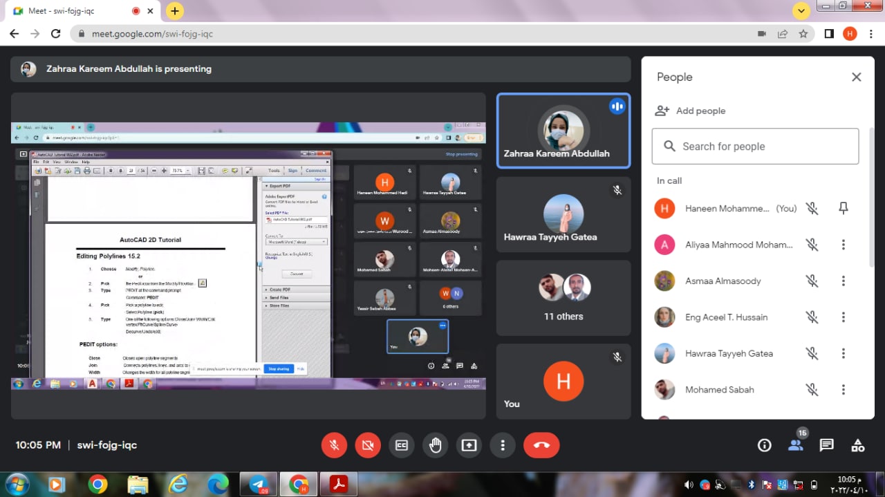Click the Present now screen-share icon
The height and width of the screenshot is (497, 885).
point(469,446)
